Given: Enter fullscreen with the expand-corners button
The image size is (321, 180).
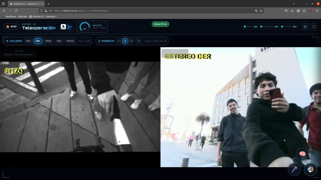Looking at the screenshot, I should [x=314, y=27].
